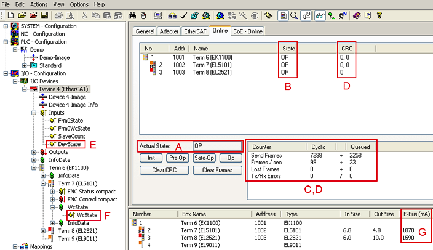Click the Restart TwinCAT in Config Mode icon
Image resolution: width=433 pixels, height=250 pixels.
220,15
